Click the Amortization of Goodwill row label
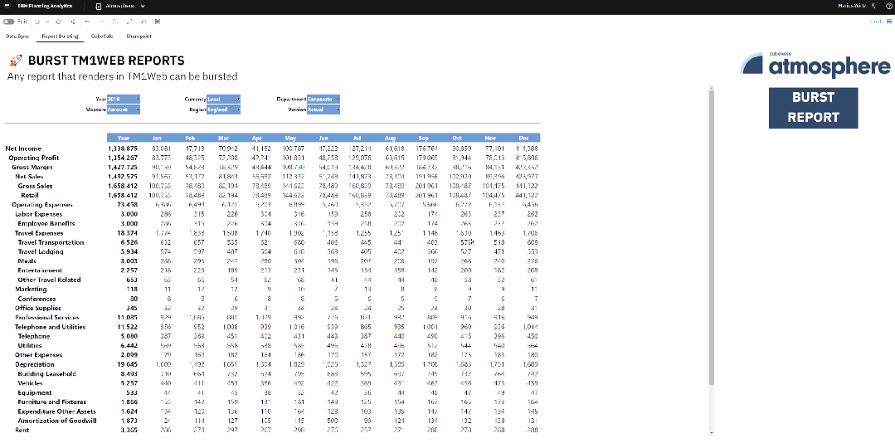Screen dimensions: 895x448 pyautogui.click(x=57, y=421)
